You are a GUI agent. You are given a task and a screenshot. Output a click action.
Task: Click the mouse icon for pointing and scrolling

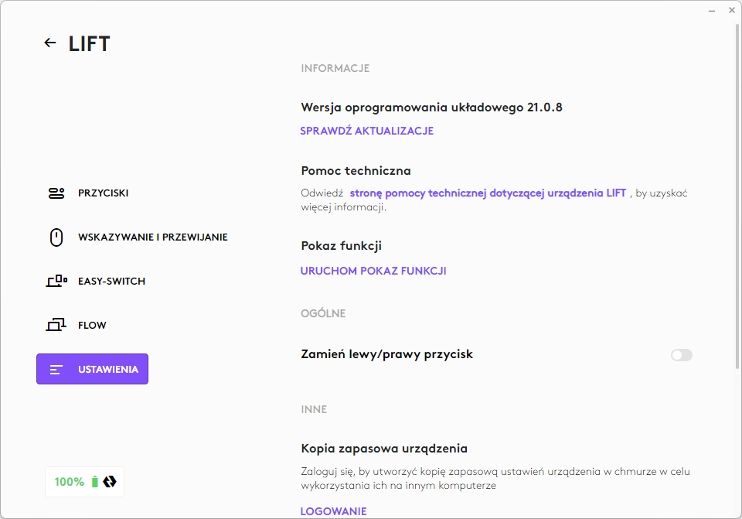click(x=56, y=237)
